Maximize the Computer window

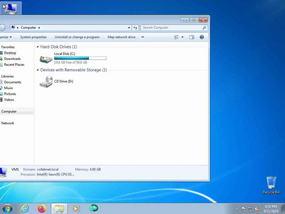[194, 20]
